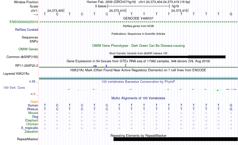The image size is (238, 145).
Task: Click the blue bar in the GTEx expression chart
Action: click(x=106, y=66)
